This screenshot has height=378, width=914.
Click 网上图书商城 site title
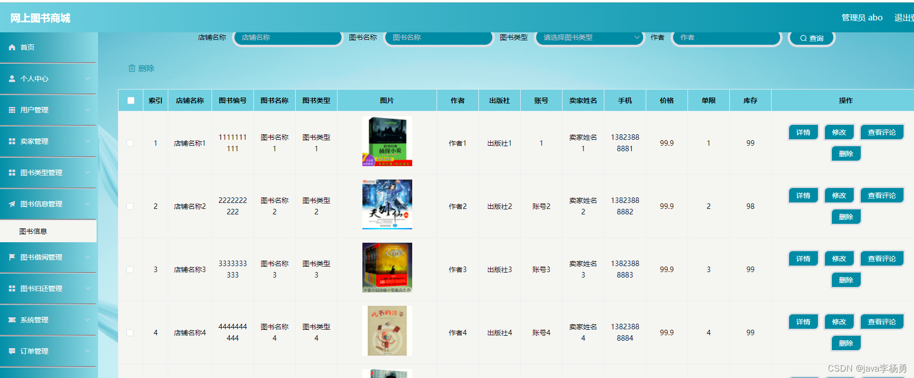coord(40,18)
